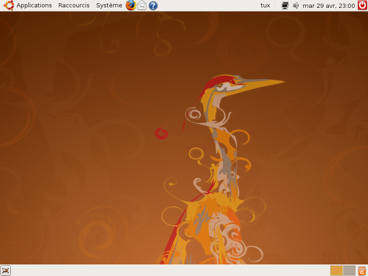Open the Raccourcis menu

point(74,6)
